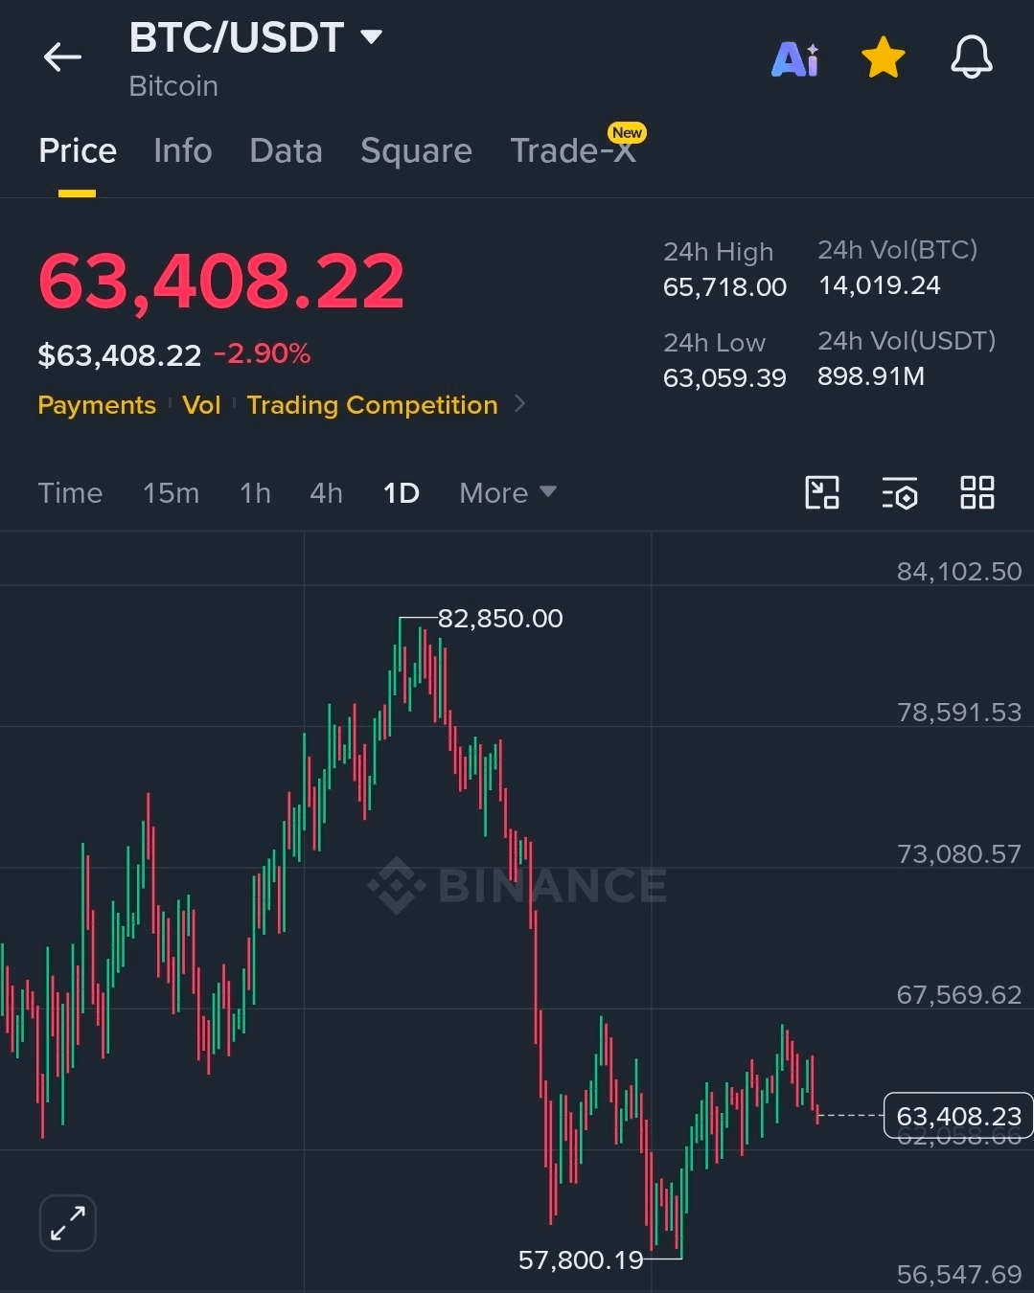Expand the More timeframes dropdown
The width and height of the screenshot is (1034, 1293).
508,492
